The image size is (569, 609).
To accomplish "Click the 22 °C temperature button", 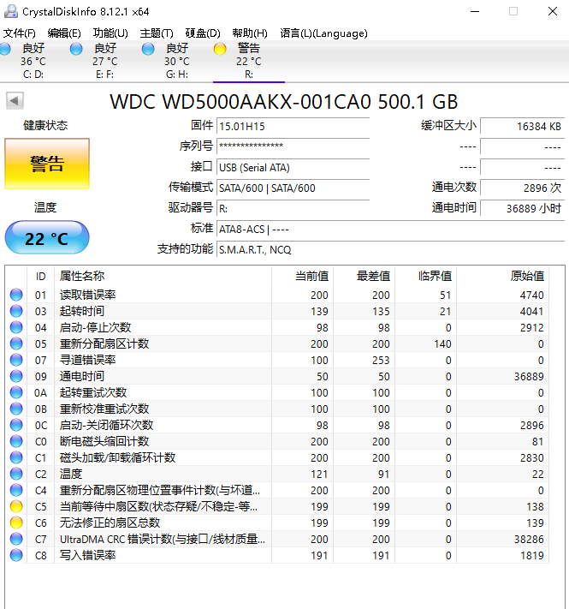I will tap(47, 238).
